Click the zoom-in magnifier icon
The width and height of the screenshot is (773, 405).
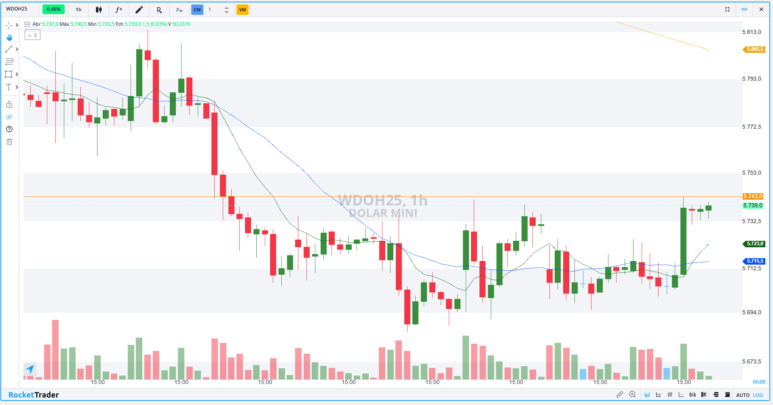(632, 395)
